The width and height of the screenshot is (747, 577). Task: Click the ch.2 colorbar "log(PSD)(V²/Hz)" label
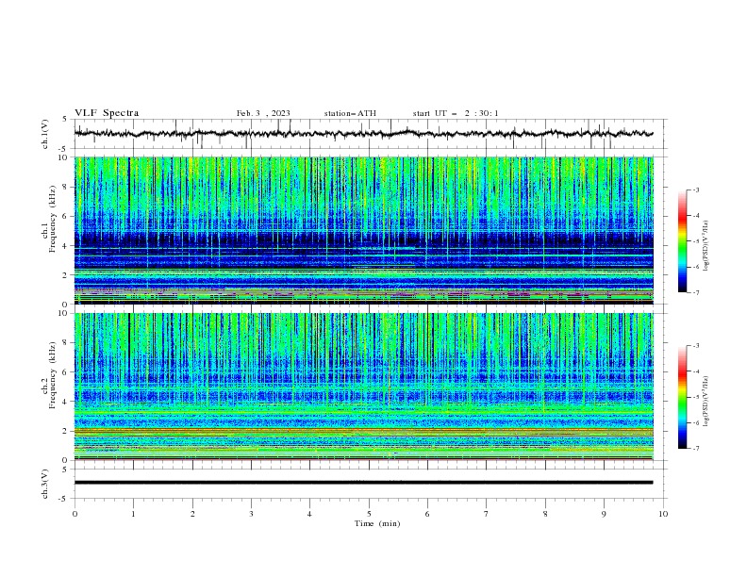[x=706, y=402]
